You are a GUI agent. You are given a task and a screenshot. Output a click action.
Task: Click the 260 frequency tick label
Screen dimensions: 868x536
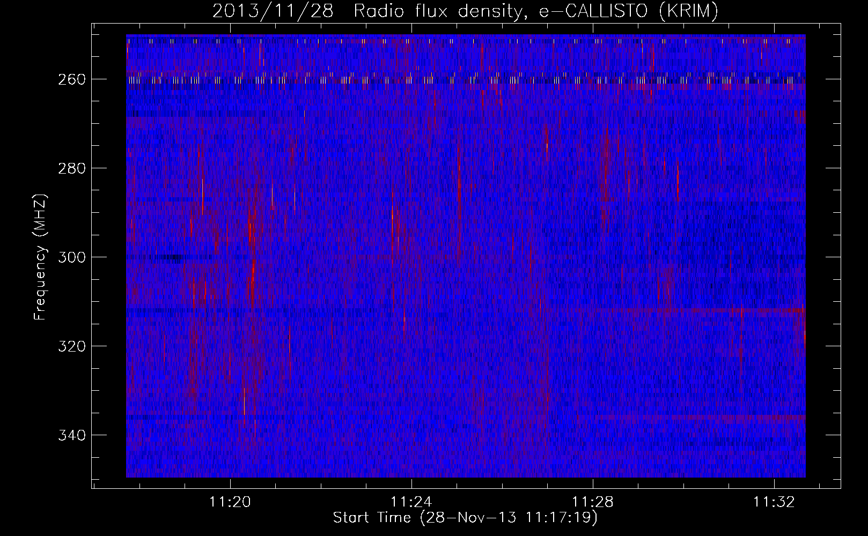(x=71, y=79)
